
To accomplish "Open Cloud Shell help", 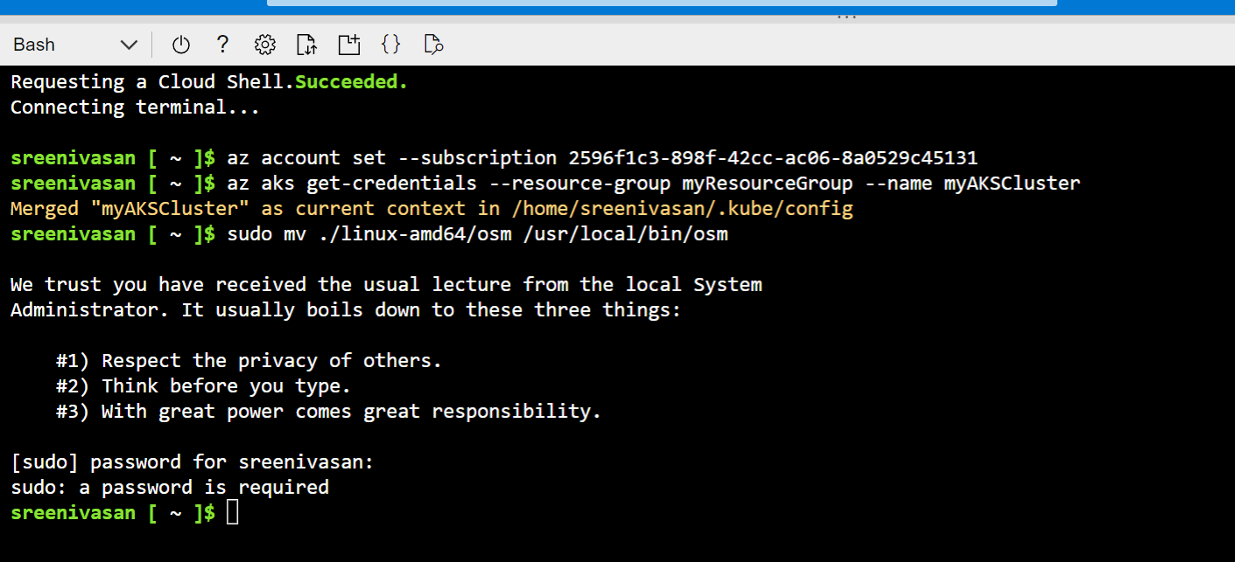I will (x=221, y=44).
